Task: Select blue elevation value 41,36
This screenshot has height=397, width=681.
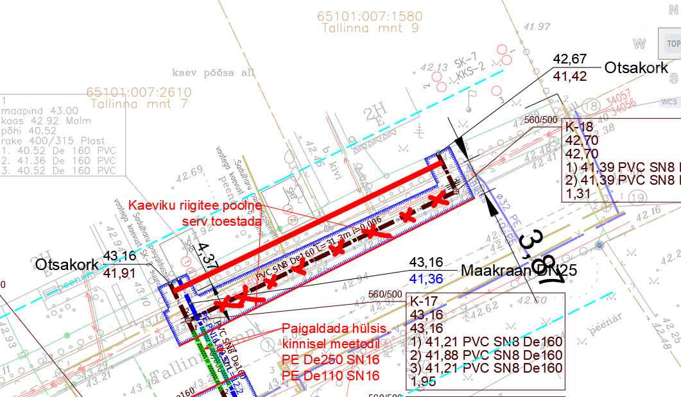Action: [426, 279]
